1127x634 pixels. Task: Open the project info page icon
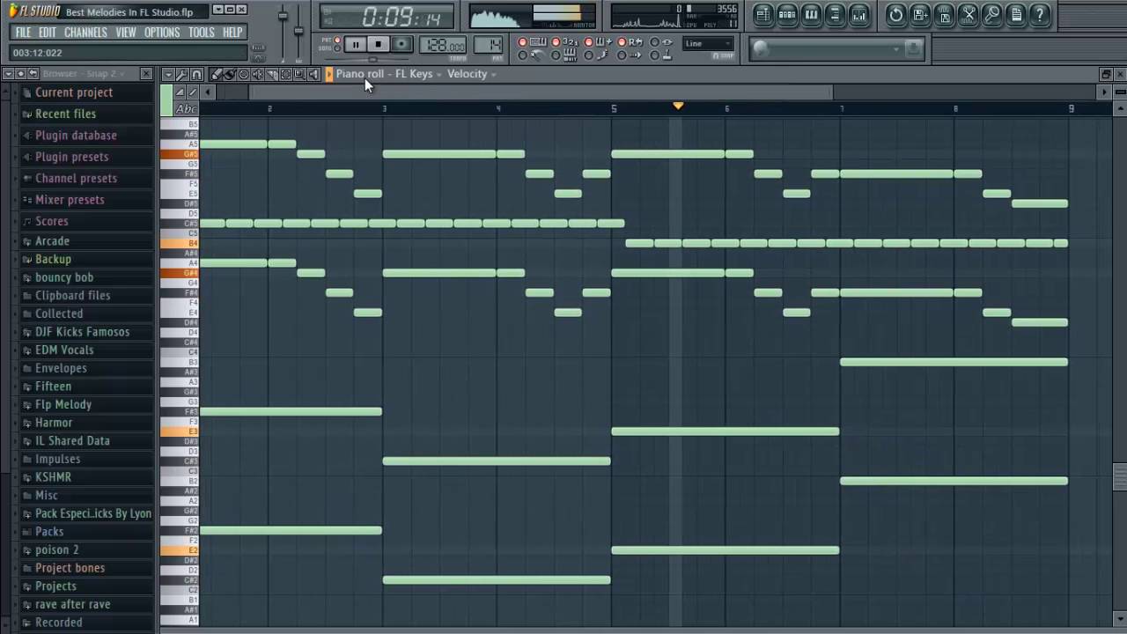click(1015, 14)
